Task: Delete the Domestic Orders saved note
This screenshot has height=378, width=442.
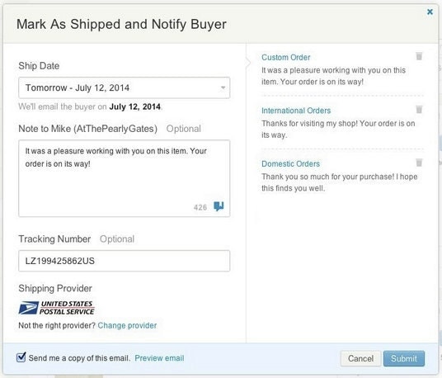Action: point(419,163)
